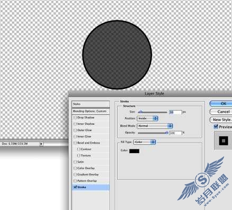Select the Inner Shadow row label
232x210 pixels.
click(x=86, y=124)
